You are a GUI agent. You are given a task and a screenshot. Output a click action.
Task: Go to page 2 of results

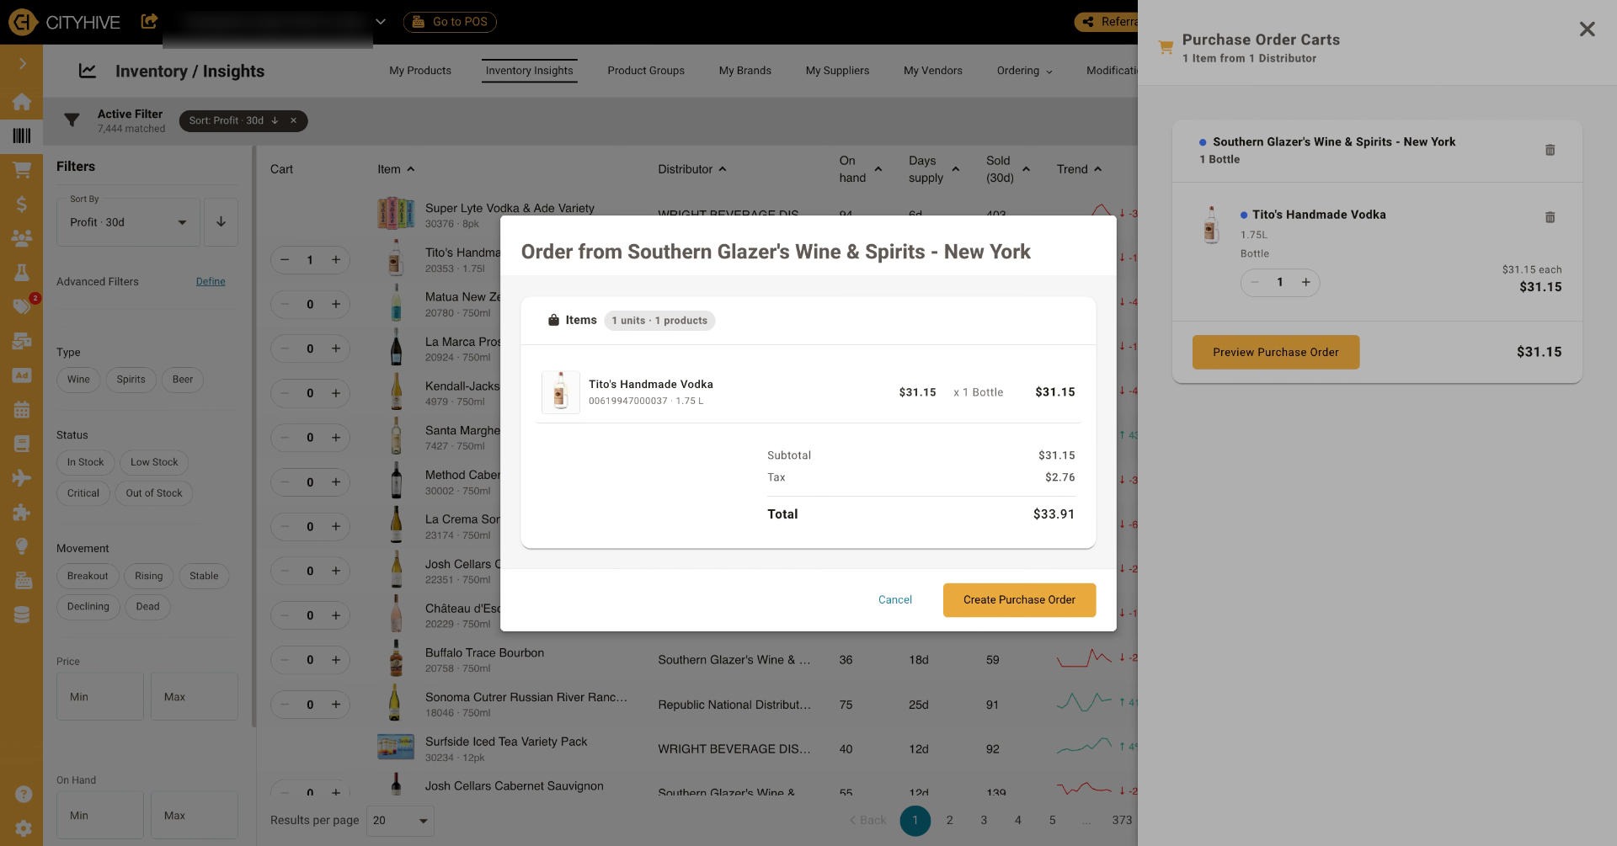949,821
